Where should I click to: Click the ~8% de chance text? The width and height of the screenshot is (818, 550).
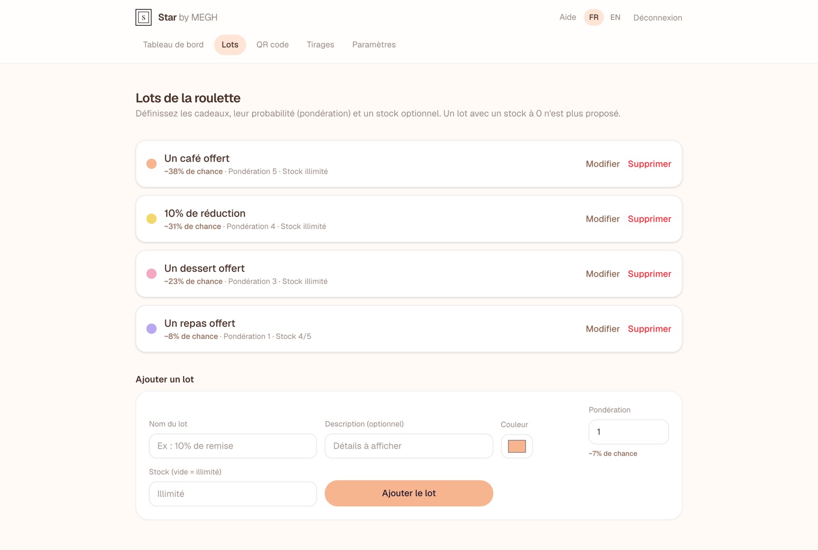191,337
